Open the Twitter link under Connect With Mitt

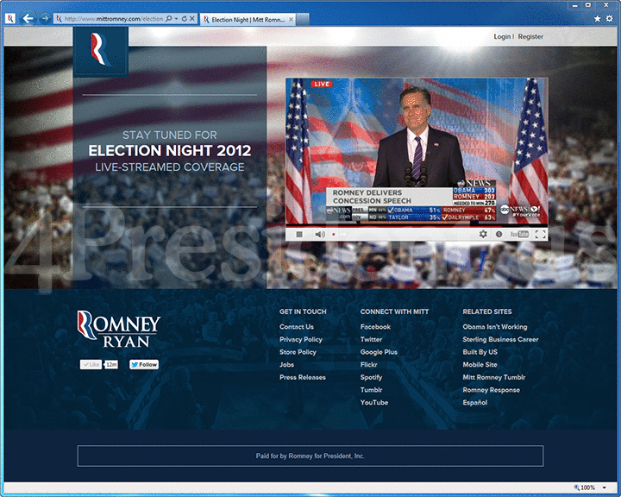pos(371,340)
